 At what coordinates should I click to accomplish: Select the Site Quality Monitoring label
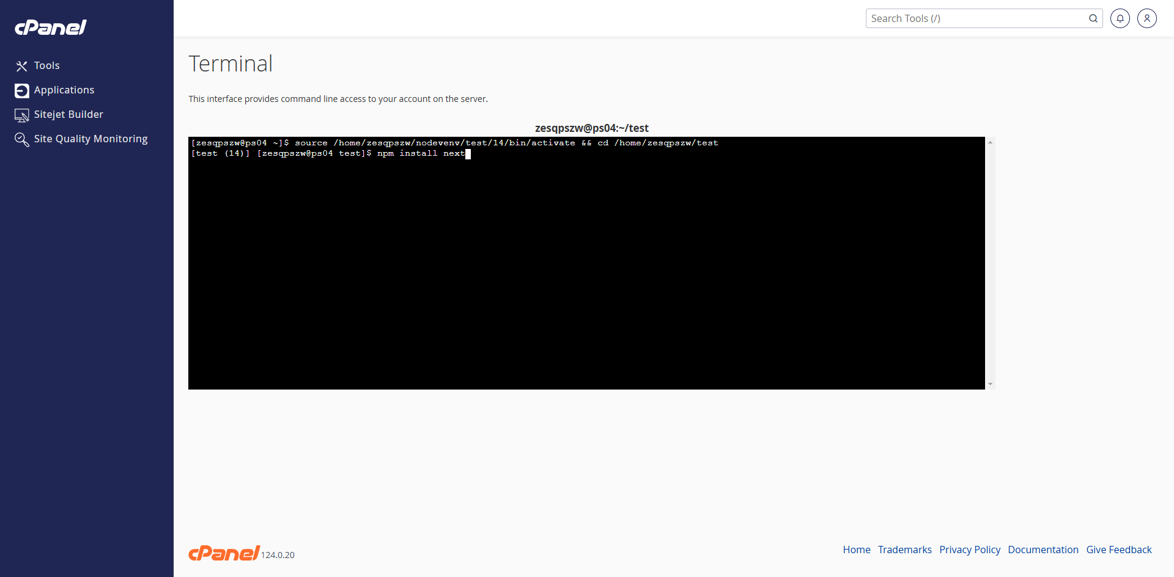(x=91, y=139)
